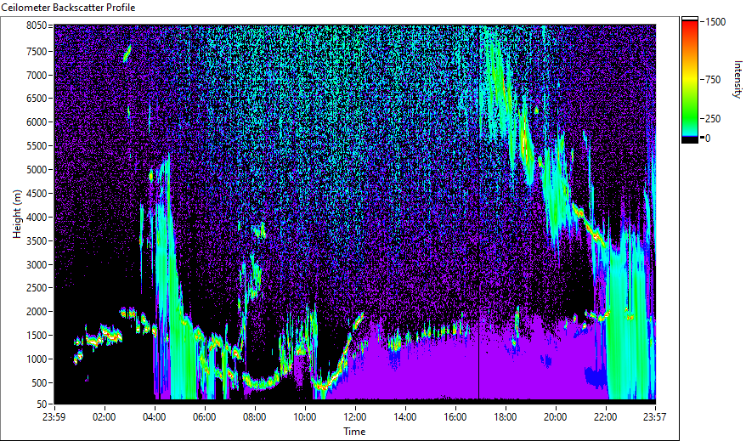Click the 500 height axis tick label

pyautogui.click(x=39, y=383)
